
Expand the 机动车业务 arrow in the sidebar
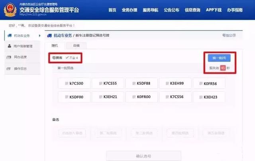pos(39,35)
